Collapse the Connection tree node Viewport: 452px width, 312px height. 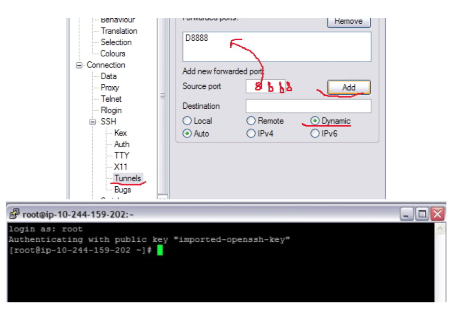click(79, 65)
